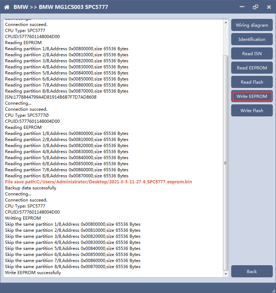The image size is (276, 293).
Task: Click 'Skip the same partition 2/8' line
Action: 73,230
